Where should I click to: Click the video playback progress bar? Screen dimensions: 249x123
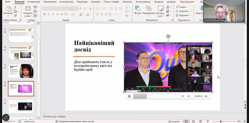(156, 96)
